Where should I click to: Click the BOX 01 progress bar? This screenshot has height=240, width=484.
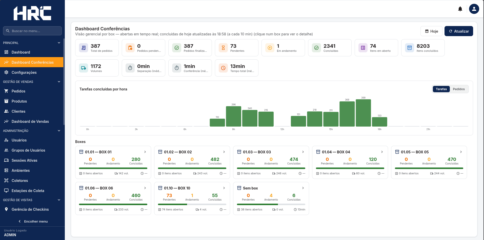coord(113,168)
